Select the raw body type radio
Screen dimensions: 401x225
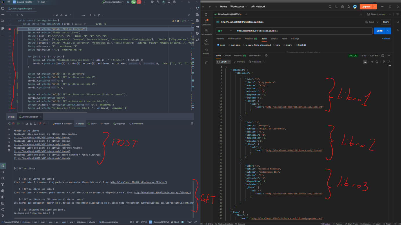coord(275,45)
